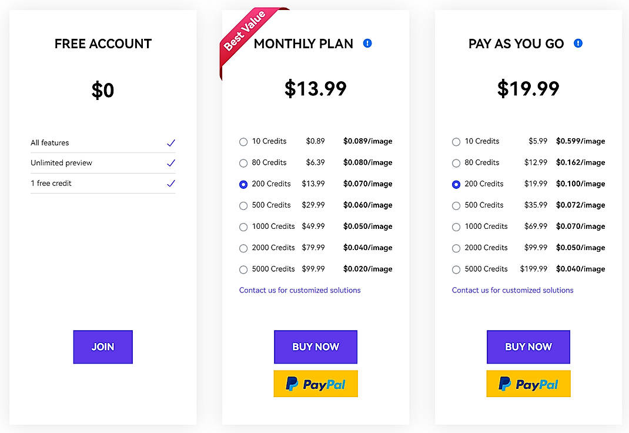629x433 pixels.
Task: Click the info icon next to Monthly Plan
Action: (x=367, y=43)
